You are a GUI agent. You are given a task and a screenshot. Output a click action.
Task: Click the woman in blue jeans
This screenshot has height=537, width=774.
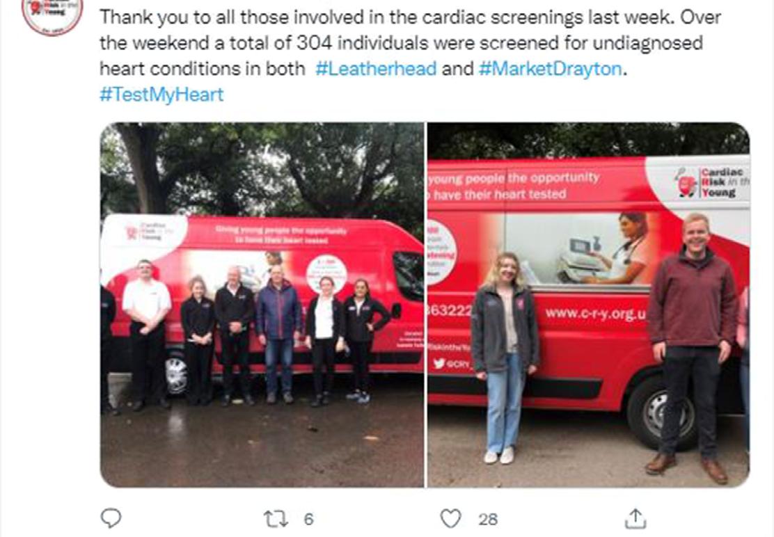(504, 358)
